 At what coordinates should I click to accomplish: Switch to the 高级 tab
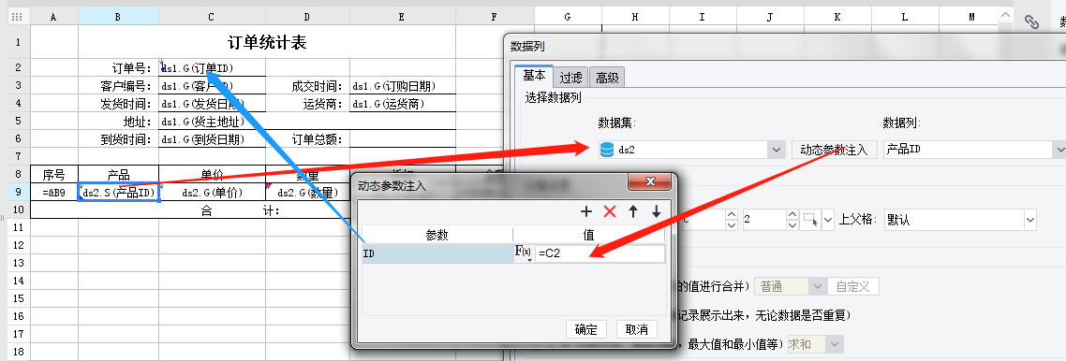tap(607, 78)
